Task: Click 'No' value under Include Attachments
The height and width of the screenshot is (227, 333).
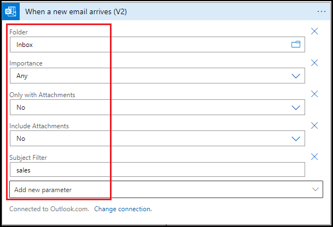Action: tap(21, 139)
